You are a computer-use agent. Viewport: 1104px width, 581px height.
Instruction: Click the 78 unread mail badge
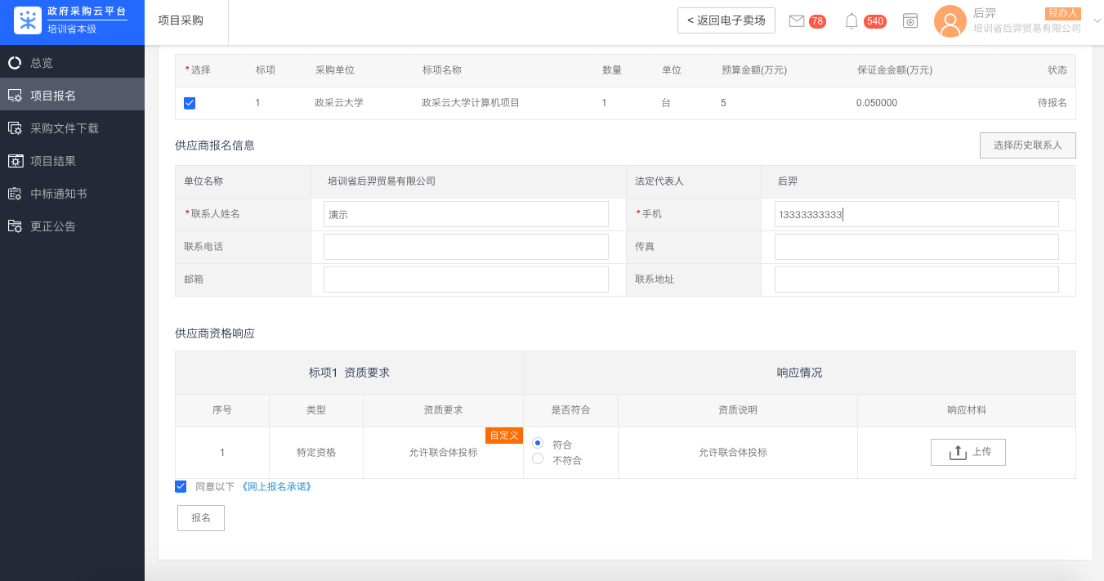pyautogui.click(x=817, y=21)
